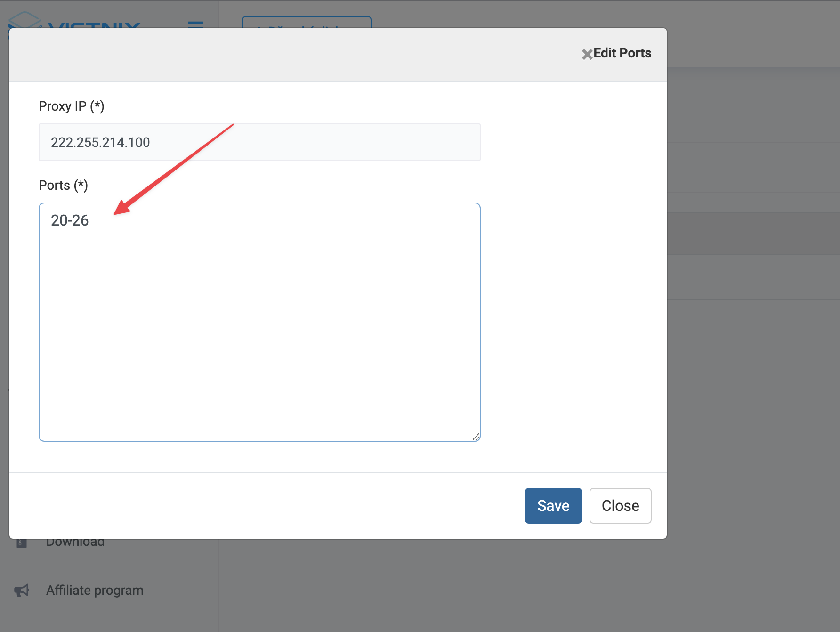840x632 pixels.
Task: Click the Ports (*) label
Action: pyautogui.click(x=64, y=186)
